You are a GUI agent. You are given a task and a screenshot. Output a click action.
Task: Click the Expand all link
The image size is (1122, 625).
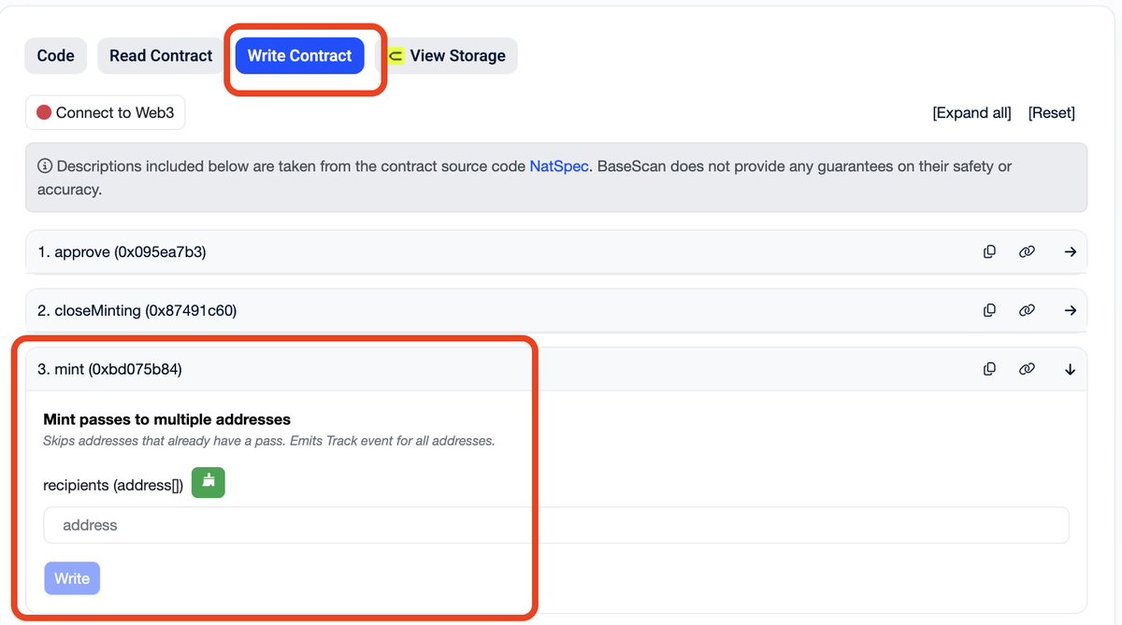[971, 113]
